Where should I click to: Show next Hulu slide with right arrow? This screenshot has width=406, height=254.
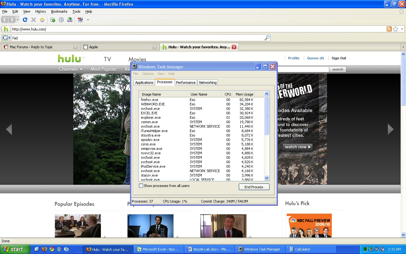[390, 129]
